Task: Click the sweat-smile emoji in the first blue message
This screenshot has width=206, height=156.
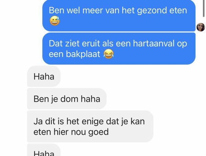Action: pyautogui.click(x=55, y=21)
